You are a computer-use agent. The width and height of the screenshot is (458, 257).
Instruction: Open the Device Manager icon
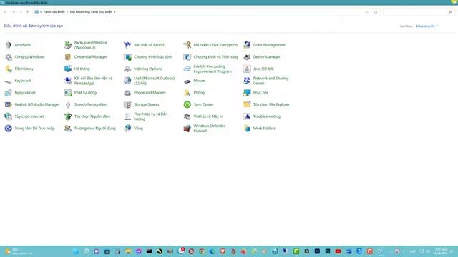(x=247, y=57)
